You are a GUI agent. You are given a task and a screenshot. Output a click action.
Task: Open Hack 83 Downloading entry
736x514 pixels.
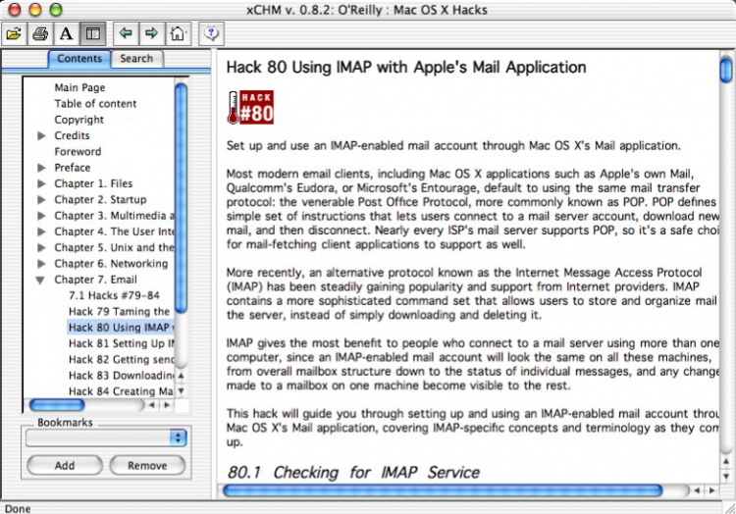click(x=121, y=375)
